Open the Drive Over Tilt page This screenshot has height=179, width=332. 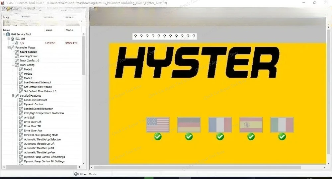(x=33, y=126)
